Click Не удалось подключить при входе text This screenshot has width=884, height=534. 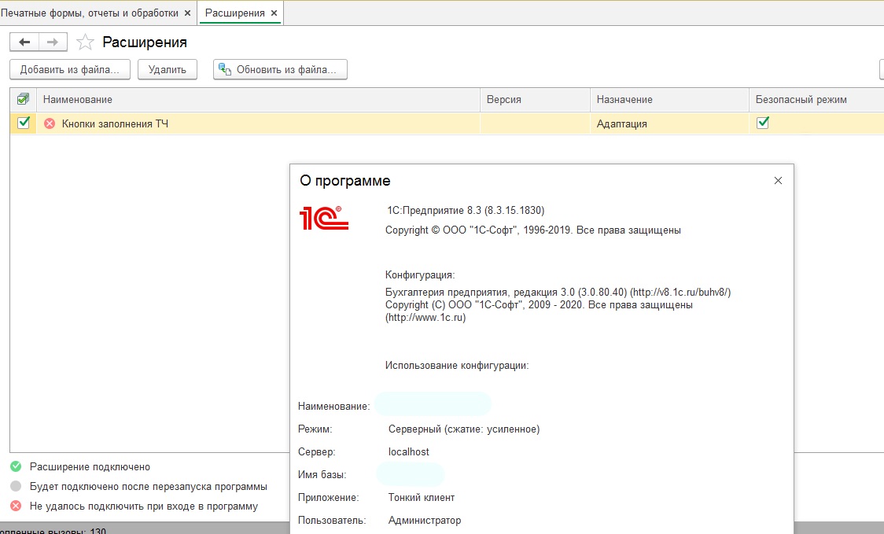pyautogui.click(x=144, y=506)
